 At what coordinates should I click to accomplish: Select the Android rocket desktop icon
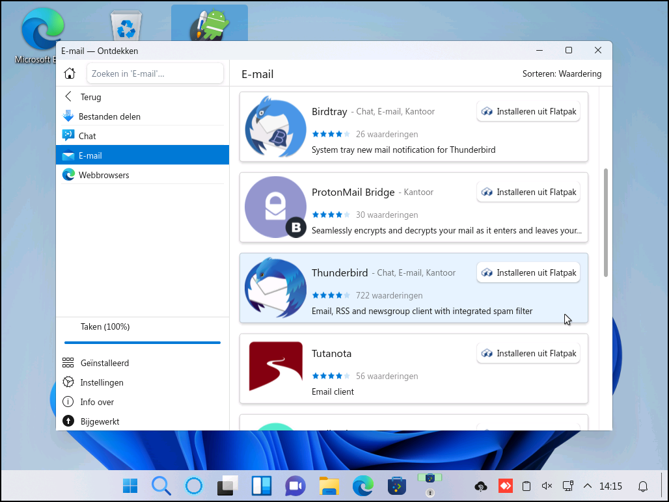(x=210, y=23)
